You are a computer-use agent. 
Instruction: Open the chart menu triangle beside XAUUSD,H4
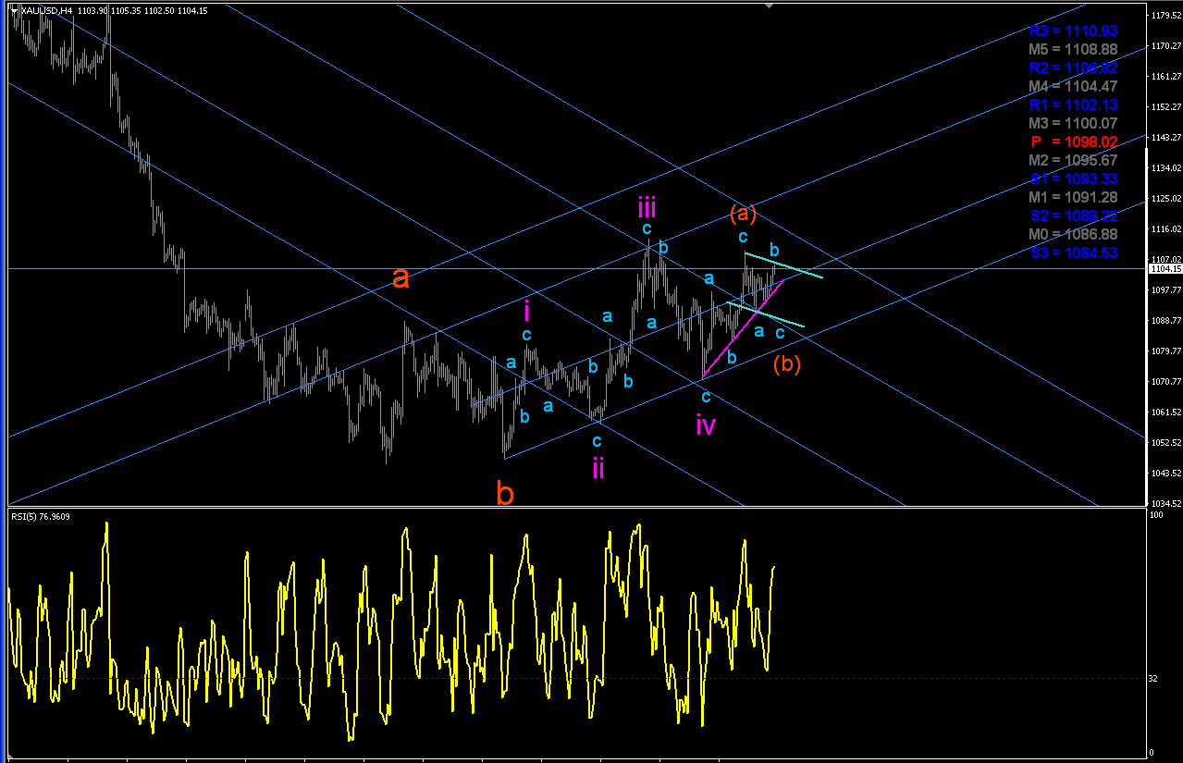click(14, 10)
